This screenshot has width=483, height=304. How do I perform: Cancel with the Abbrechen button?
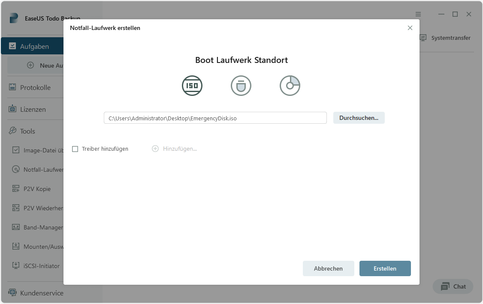point(329,268)
